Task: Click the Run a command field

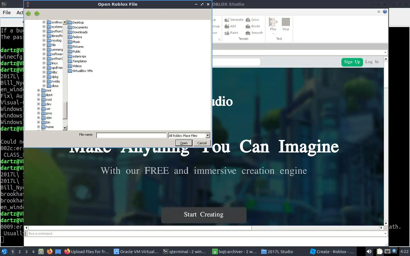Action: tap(205, 234)
